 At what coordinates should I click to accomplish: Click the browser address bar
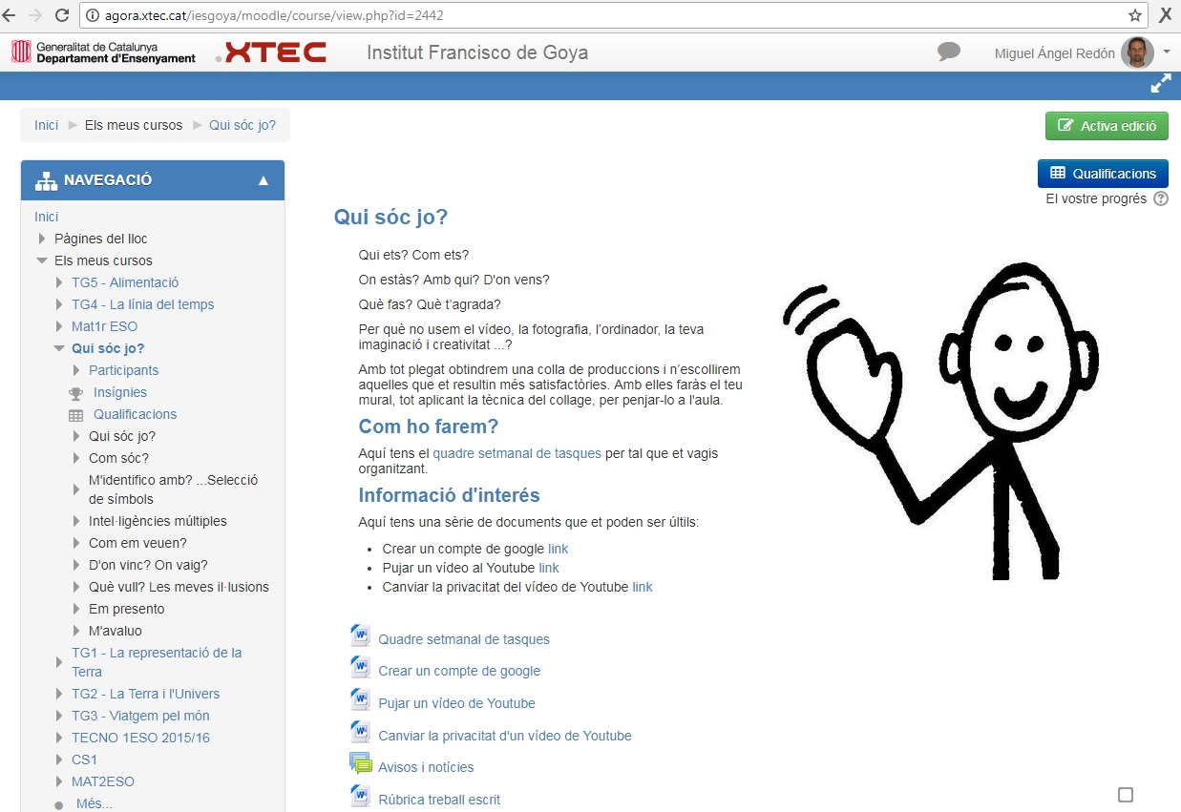tap(601, 15)
